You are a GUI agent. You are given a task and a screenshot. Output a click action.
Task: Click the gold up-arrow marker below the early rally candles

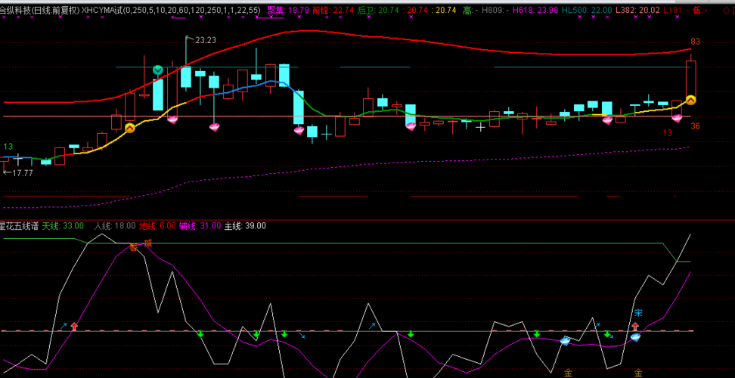point(129,128)
